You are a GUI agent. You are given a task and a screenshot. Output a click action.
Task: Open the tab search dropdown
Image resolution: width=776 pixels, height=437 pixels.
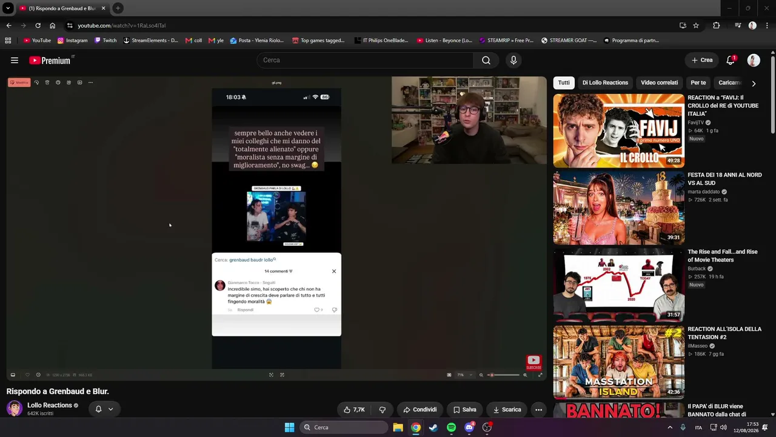point(8,8)
